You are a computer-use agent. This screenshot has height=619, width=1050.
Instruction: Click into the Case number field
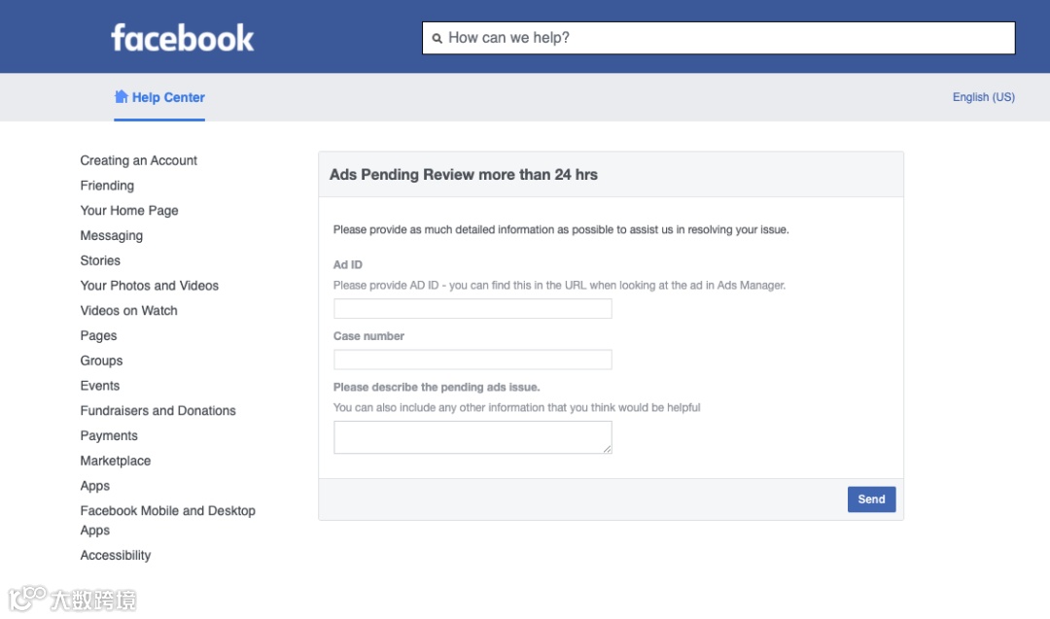(472, 360)
